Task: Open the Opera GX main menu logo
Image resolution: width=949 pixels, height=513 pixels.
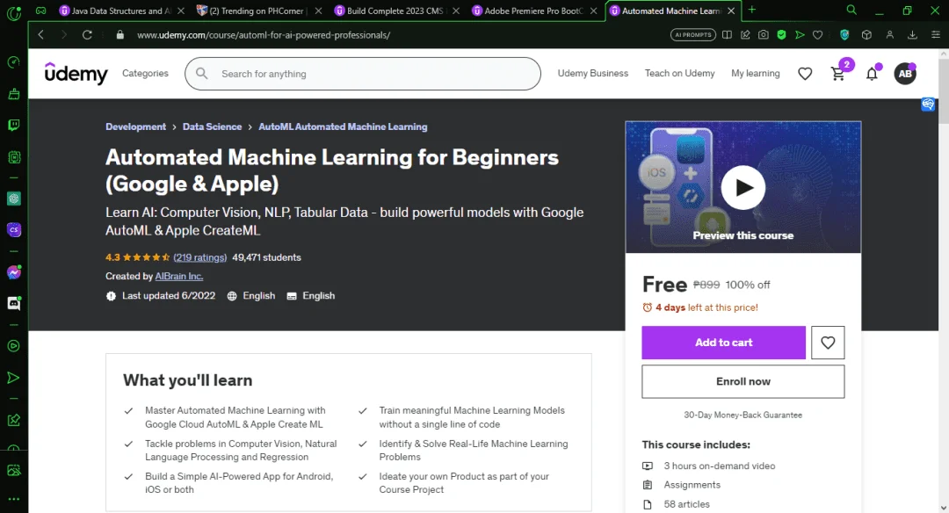Action: pyautogui.click(x=13, y=12)
